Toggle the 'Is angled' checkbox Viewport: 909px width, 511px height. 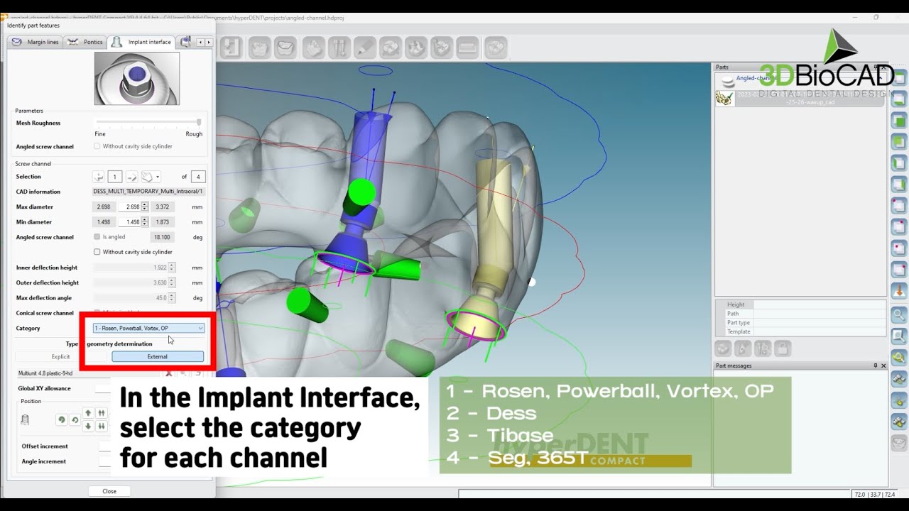coord(97,237)
